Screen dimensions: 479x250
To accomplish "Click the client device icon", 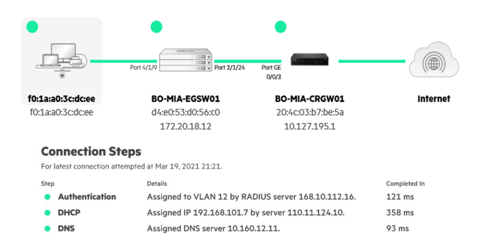I will tap(61, 58).
